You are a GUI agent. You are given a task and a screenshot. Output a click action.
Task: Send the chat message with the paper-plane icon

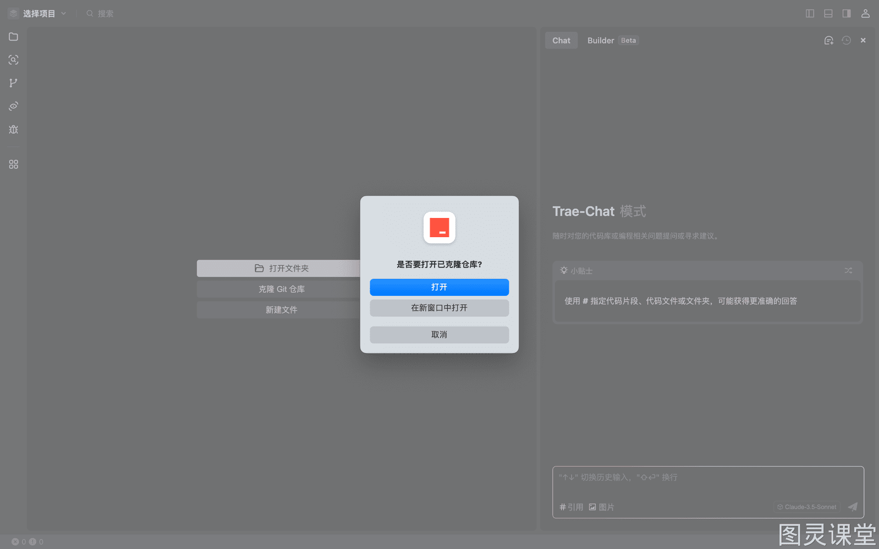853,507
